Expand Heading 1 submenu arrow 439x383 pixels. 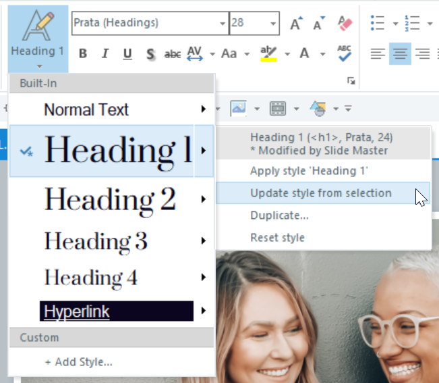(204, 151)
